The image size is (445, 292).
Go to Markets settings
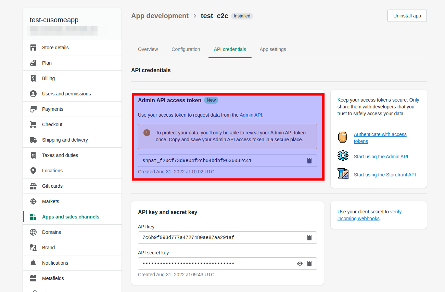click(72, 201)
